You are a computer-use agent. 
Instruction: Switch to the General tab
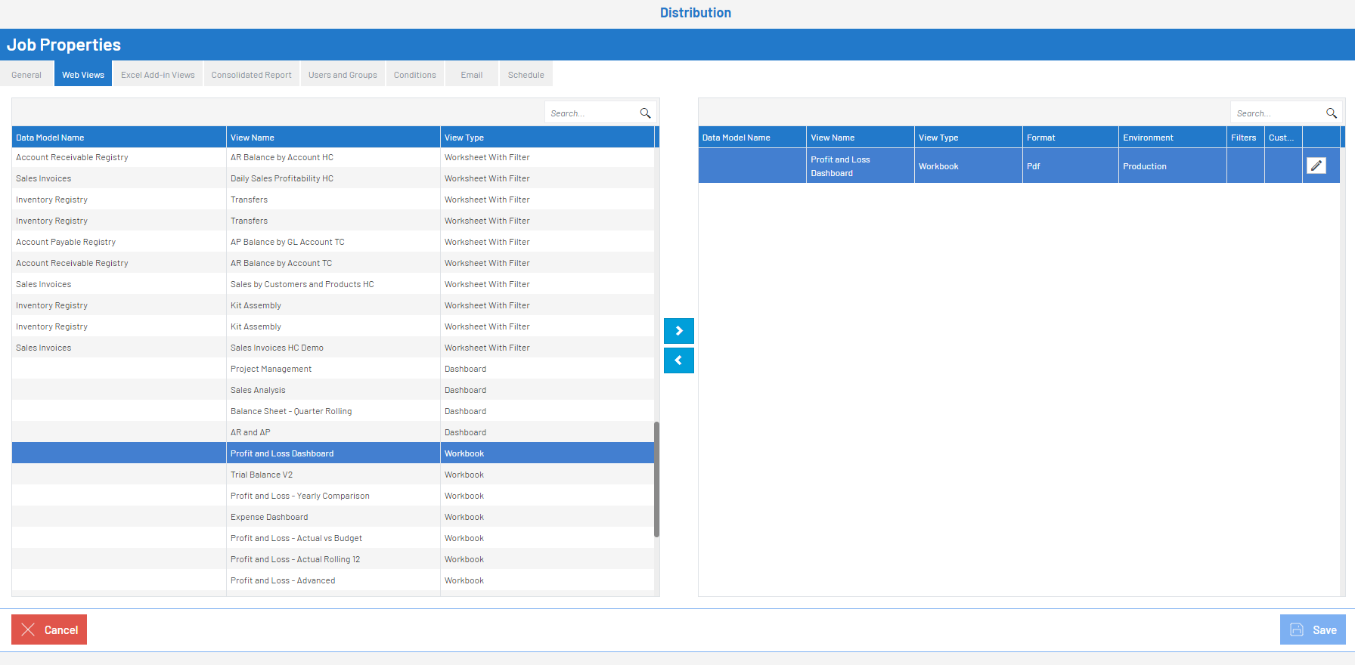[26, 75]
